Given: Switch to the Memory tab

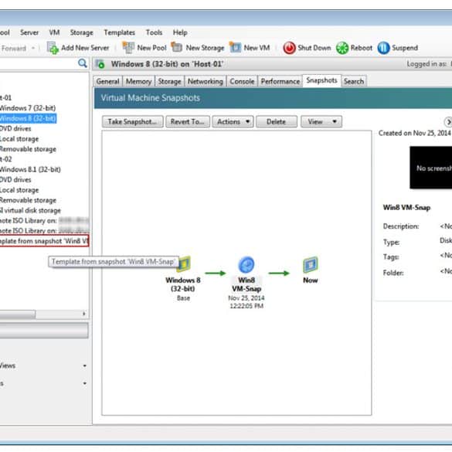Looking at the screenshot, I should click(138, 81).
